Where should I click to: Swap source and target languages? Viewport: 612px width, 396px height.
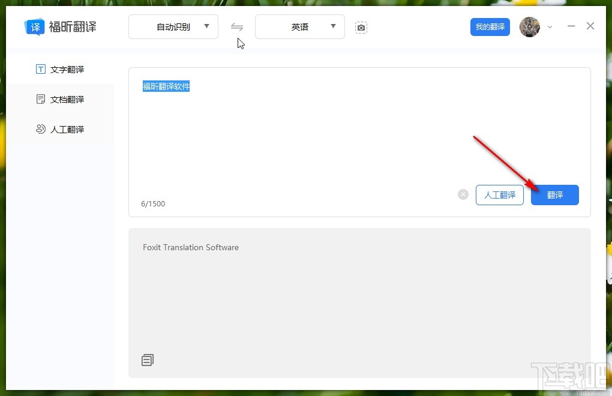tap(236, 27)
